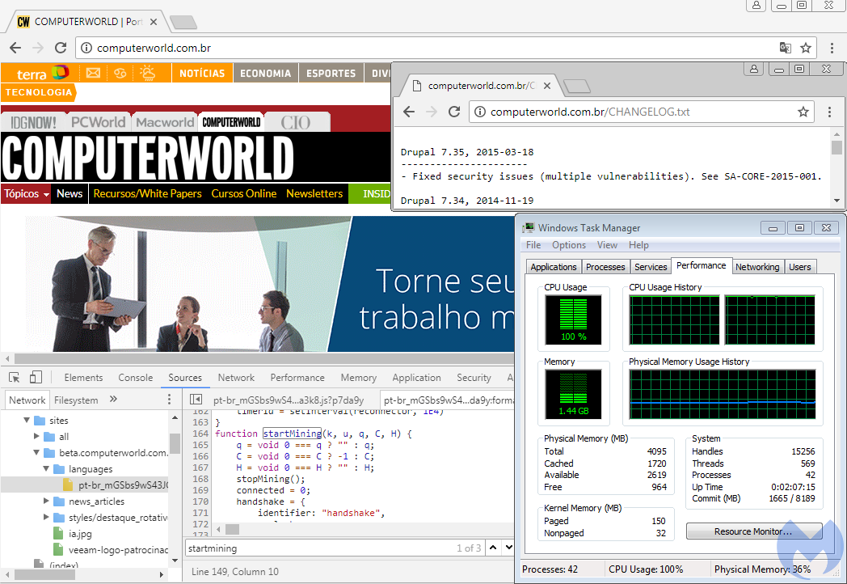Toggle the Sources navigator pane visibility
The width and height of the screenshot is (847, 584).
(196, 400)
